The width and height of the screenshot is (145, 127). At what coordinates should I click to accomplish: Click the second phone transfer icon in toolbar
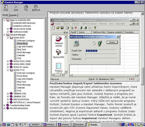85,28
